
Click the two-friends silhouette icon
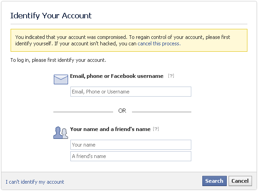[x=61, y=133]
